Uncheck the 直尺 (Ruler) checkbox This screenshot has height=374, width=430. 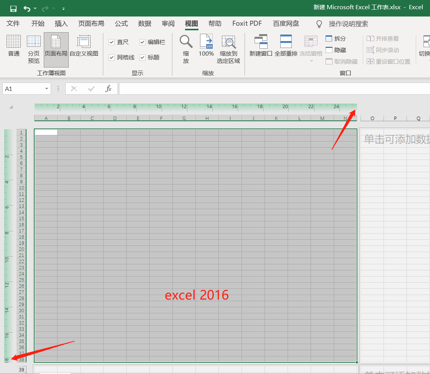pos(112,42)
